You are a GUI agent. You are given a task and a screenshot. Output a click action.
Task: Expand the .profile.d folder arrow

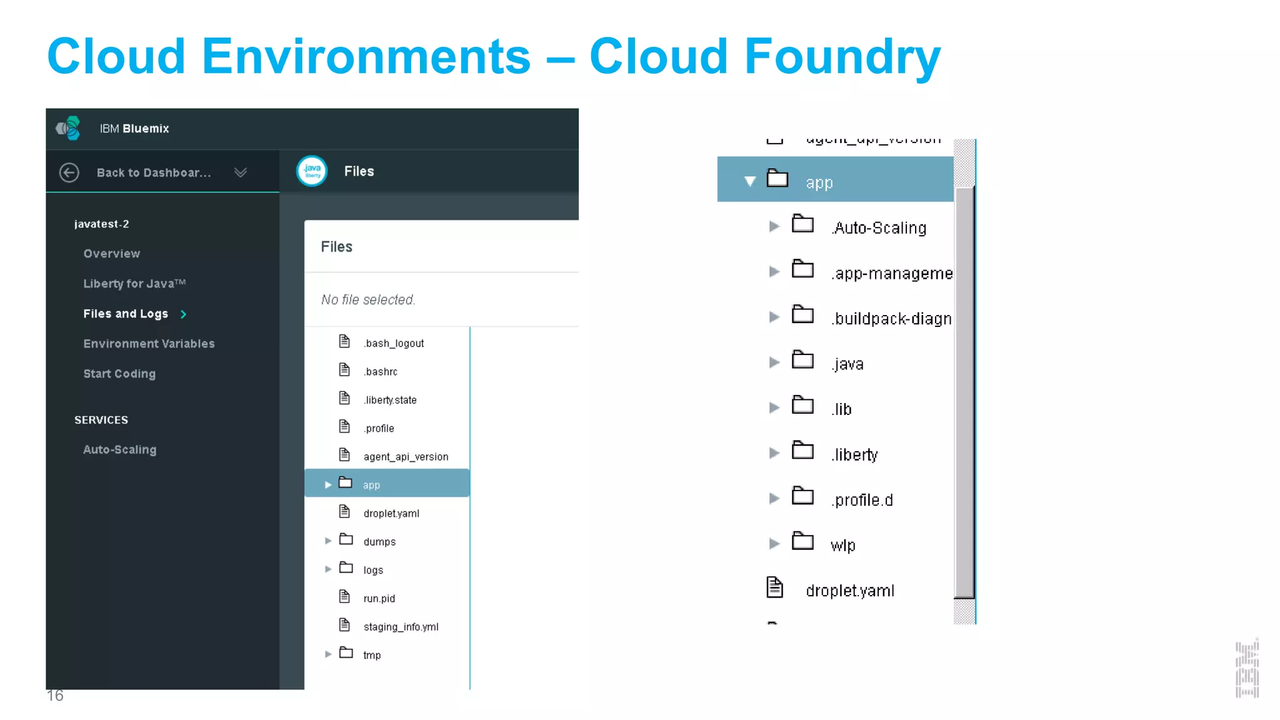pos(774,498)
